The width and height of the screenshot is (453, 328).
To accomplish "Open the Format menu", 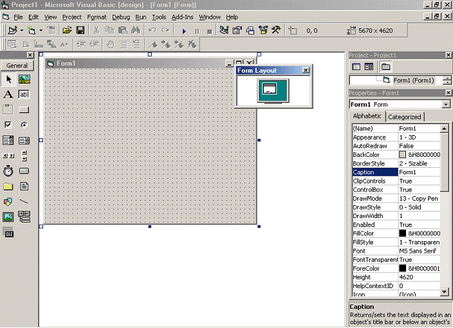I will tap(97, 17).
